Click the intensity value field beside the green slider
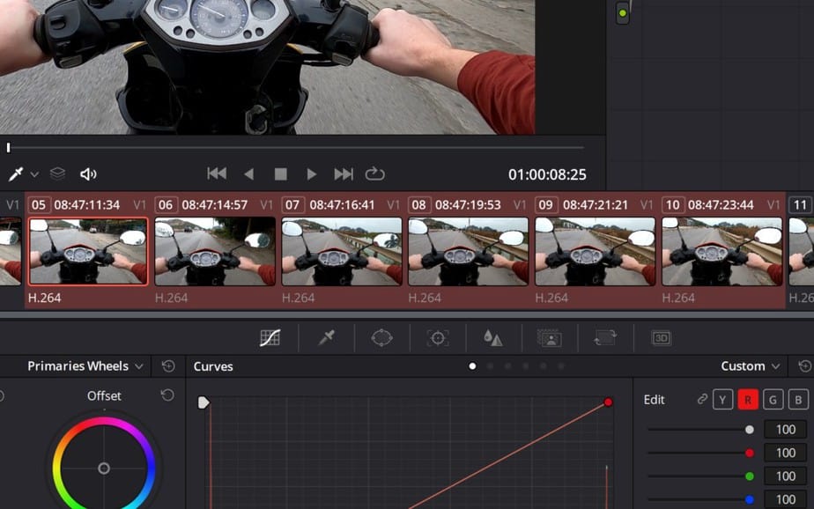Image resolution: width=814 pixels, height=509 pixels. tap(786, 476)
